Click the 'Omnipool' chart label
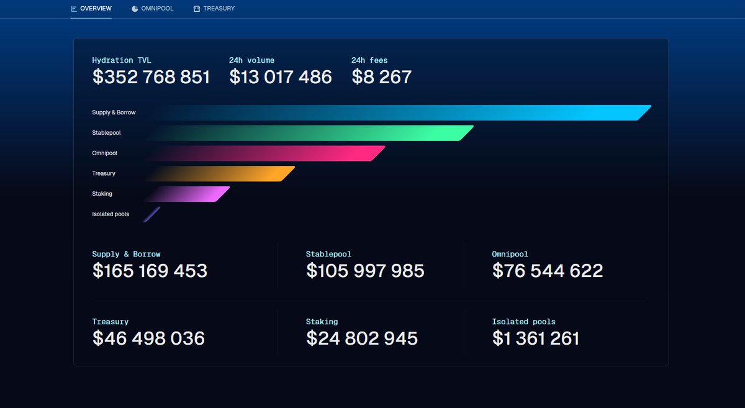The height and width of the screenshot is (408, 745). coord(104,153)
